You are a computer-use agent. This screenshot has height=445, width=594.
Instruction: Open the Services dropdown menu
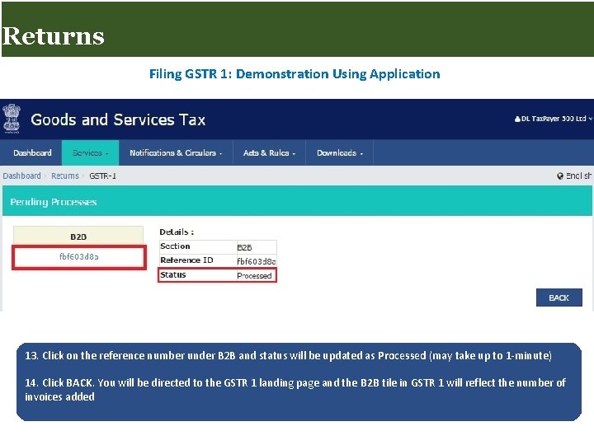[x=90, y=153]
